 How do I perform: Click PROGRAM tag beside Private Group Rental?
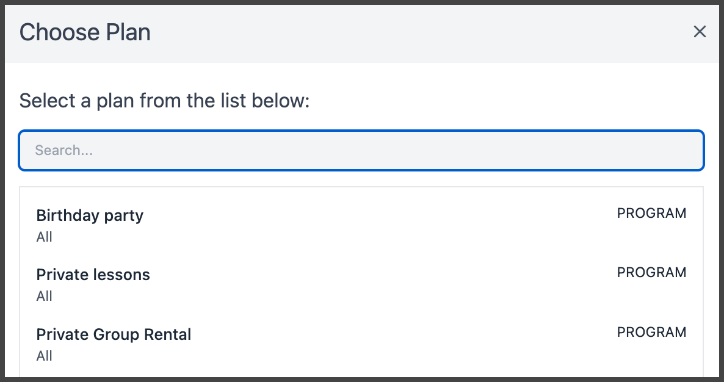651,332
